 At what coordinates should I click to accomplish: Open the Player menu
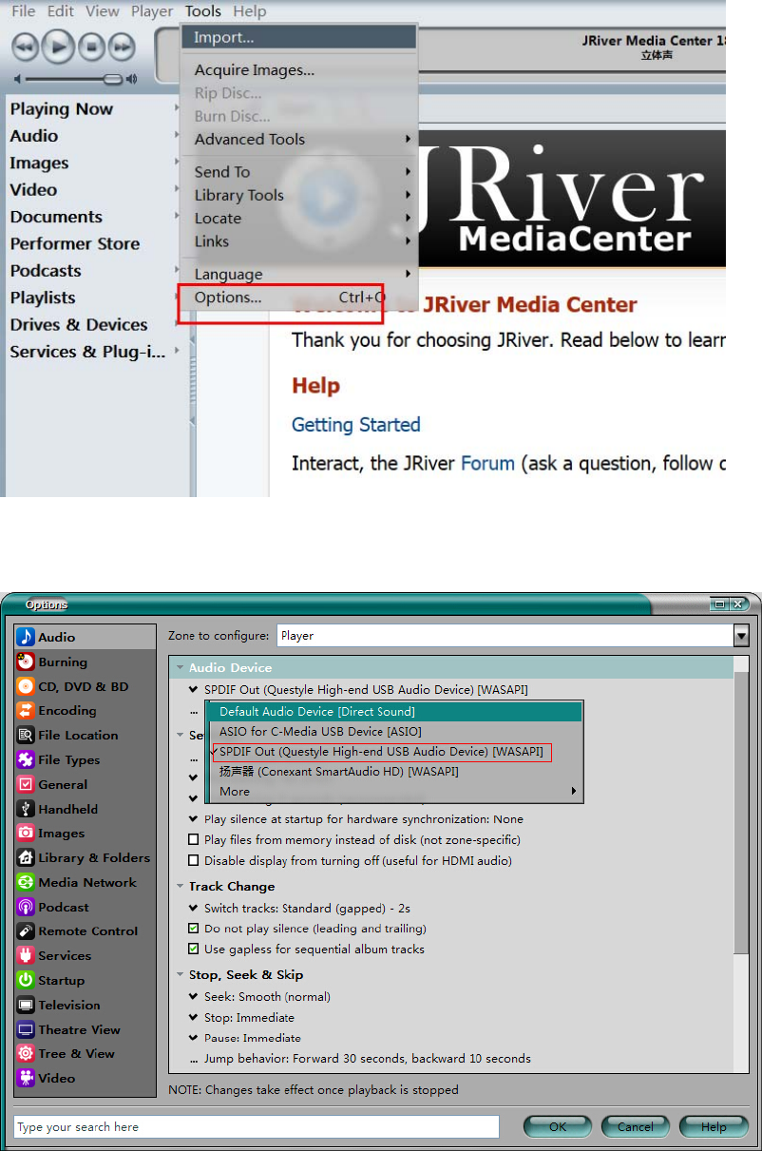coord(152,11)
